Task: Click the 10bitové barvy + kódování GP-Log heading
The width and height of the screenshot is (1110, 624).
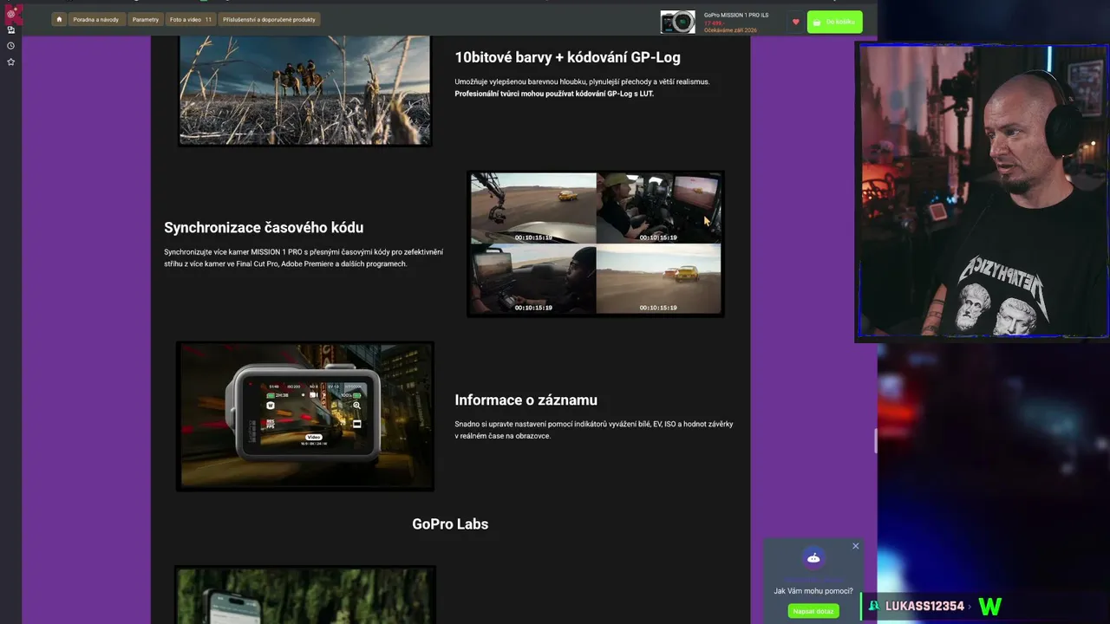Action: pyautogui.click(x=568, y=57)
